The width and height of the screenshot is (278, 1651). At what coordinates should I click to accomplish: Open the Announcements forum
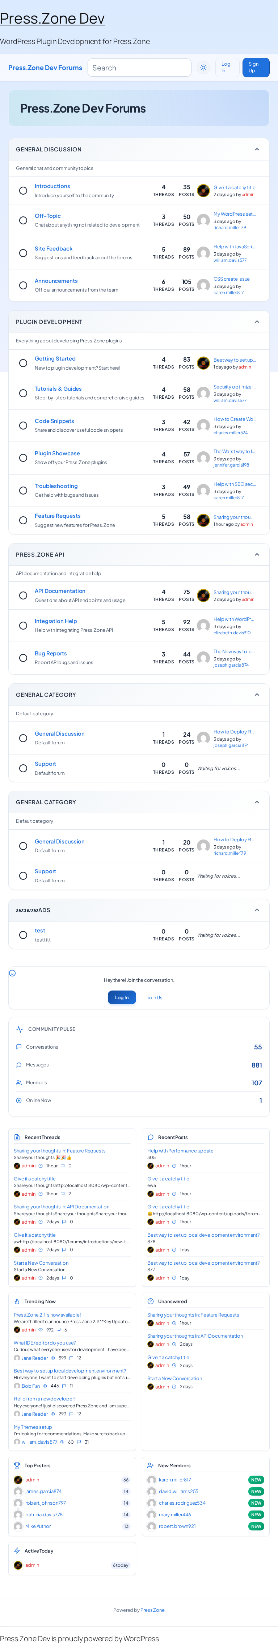click(56, 281)
